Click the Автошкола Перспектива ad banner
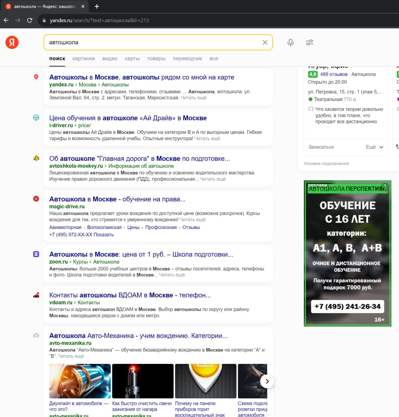This screenshot has height=417, width=399. tap(347, 253)
